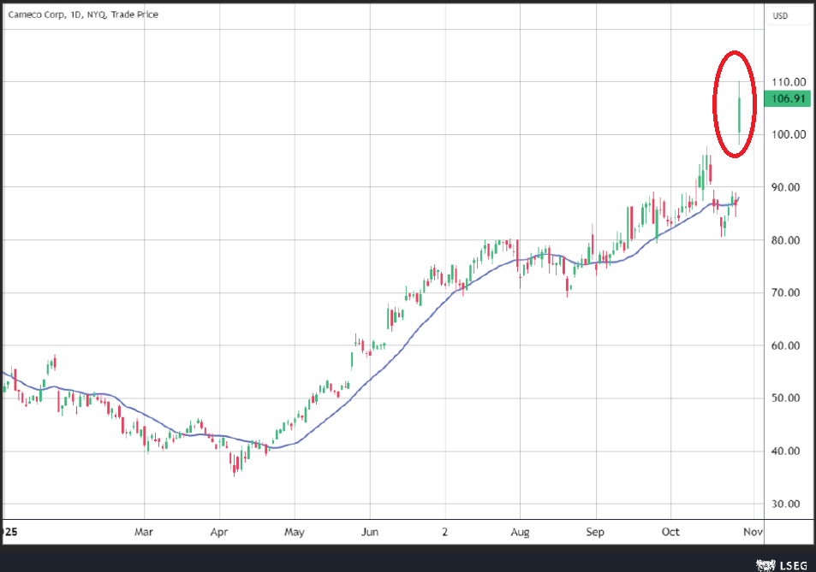Image resolution: width=816 pixels, height=572 pixels.
Task: Click the Sep label on time axis
Action: click(x=595, y=532)
